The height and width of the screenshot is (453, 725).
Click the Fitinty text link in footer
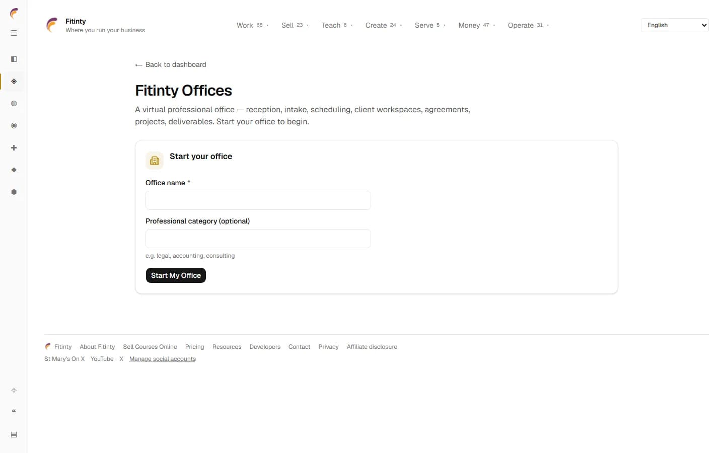pyautogui.click(x=63, y=347)
